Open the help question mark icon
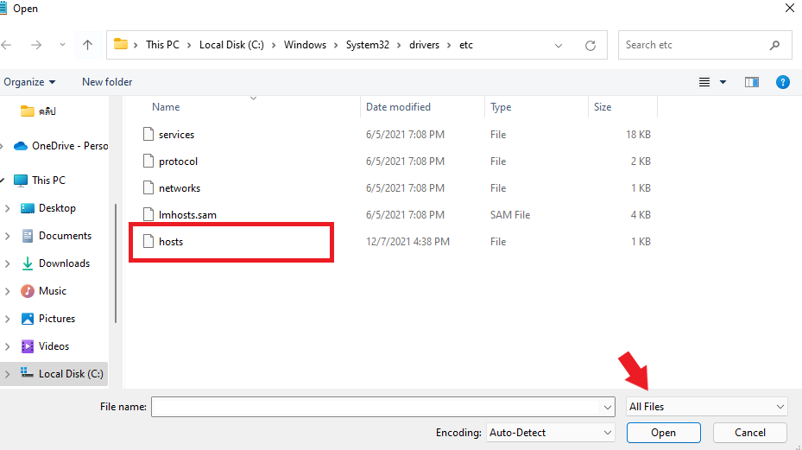 [782, 82]
